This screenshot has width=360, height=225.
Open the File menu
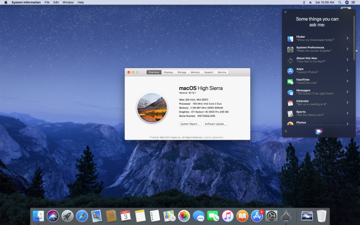[47, 2]
